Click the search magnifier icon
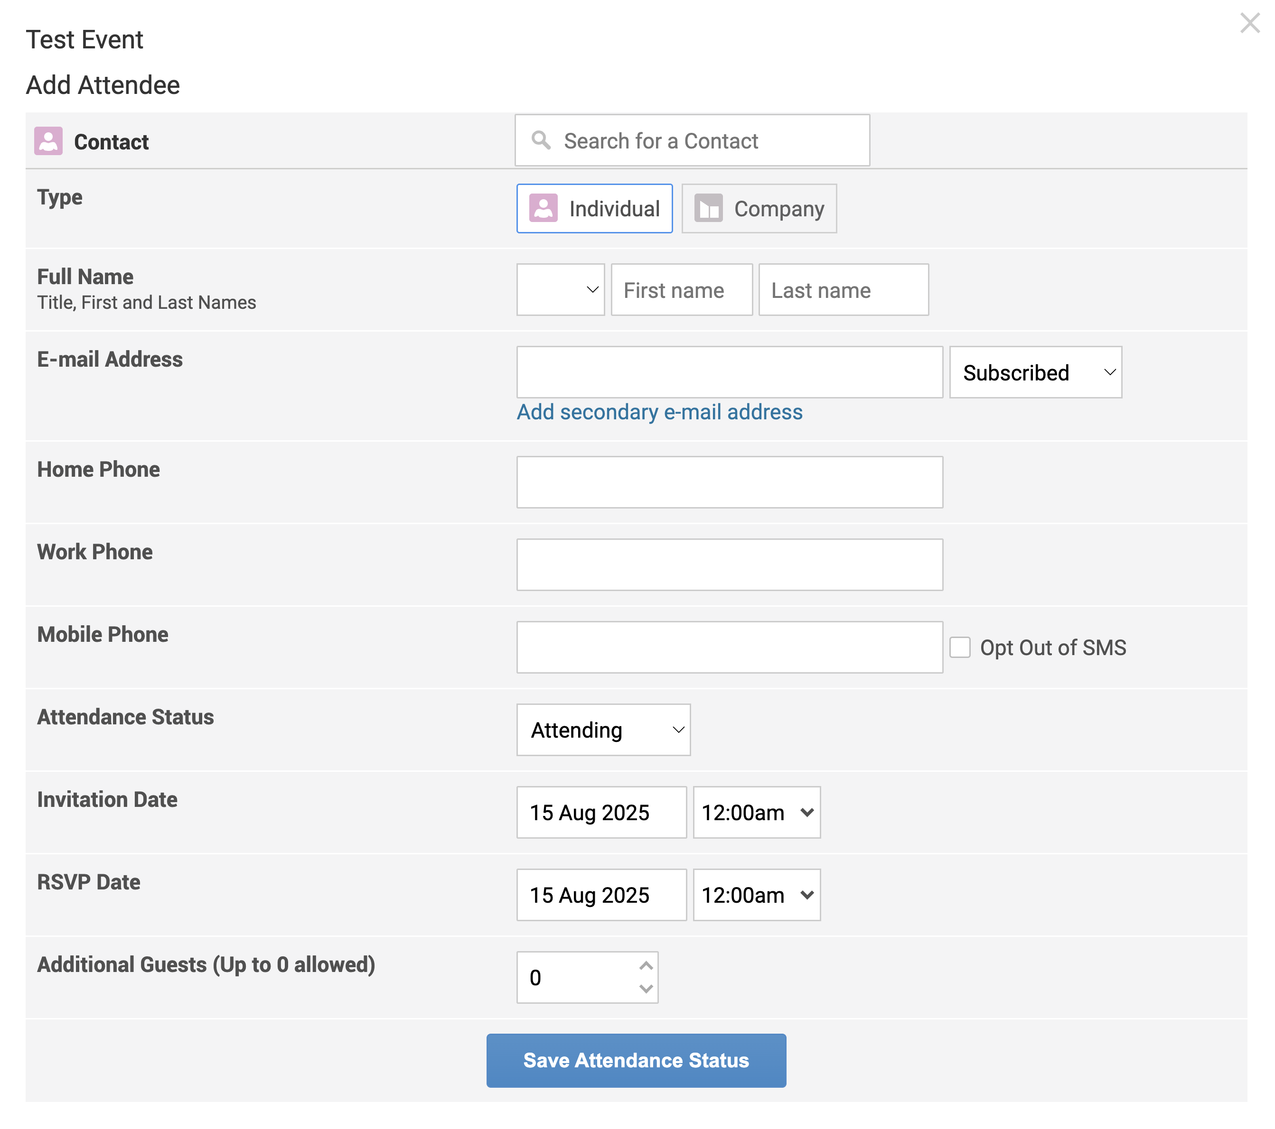 coord(541,140)
